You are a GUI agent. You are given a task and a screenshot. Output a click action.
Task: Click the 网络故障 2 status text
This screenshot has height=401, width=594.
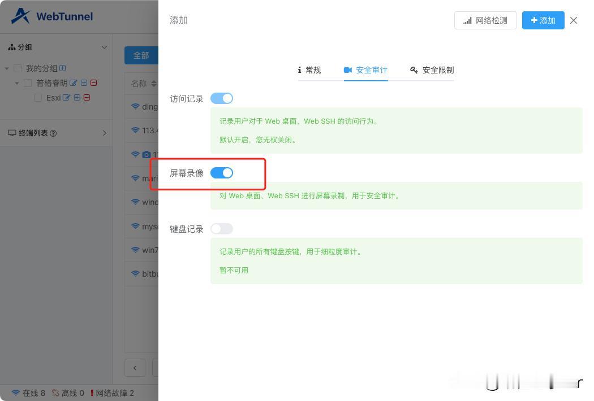click(115, 393)
